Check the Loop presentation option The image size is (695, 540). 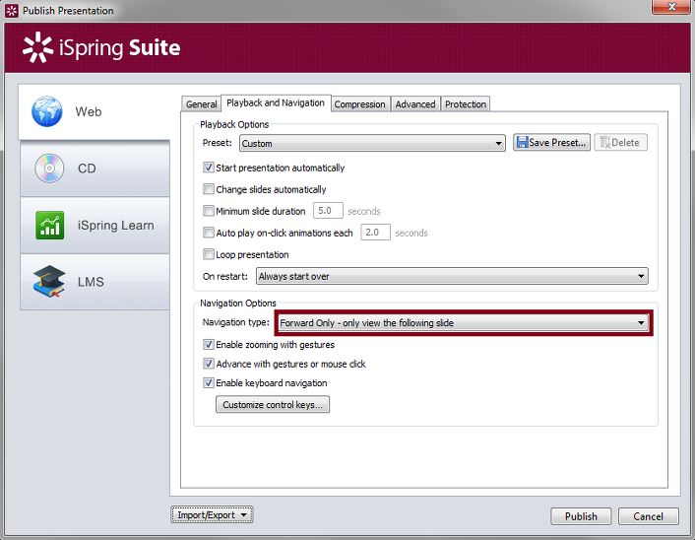209,254
